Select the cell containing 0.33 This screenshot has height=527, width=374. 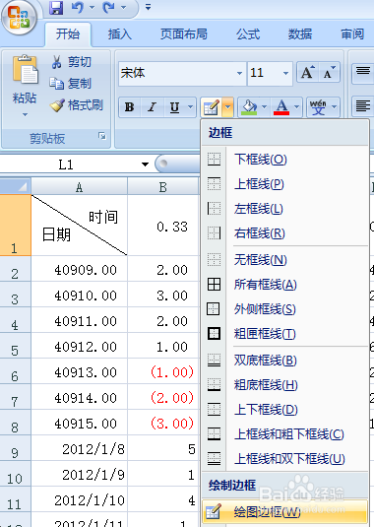coord(163,226)
